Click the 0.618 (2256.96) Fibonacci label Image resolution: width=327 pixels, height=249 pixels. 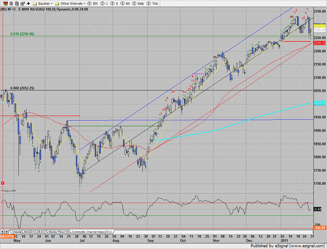[x=22, y=34]
